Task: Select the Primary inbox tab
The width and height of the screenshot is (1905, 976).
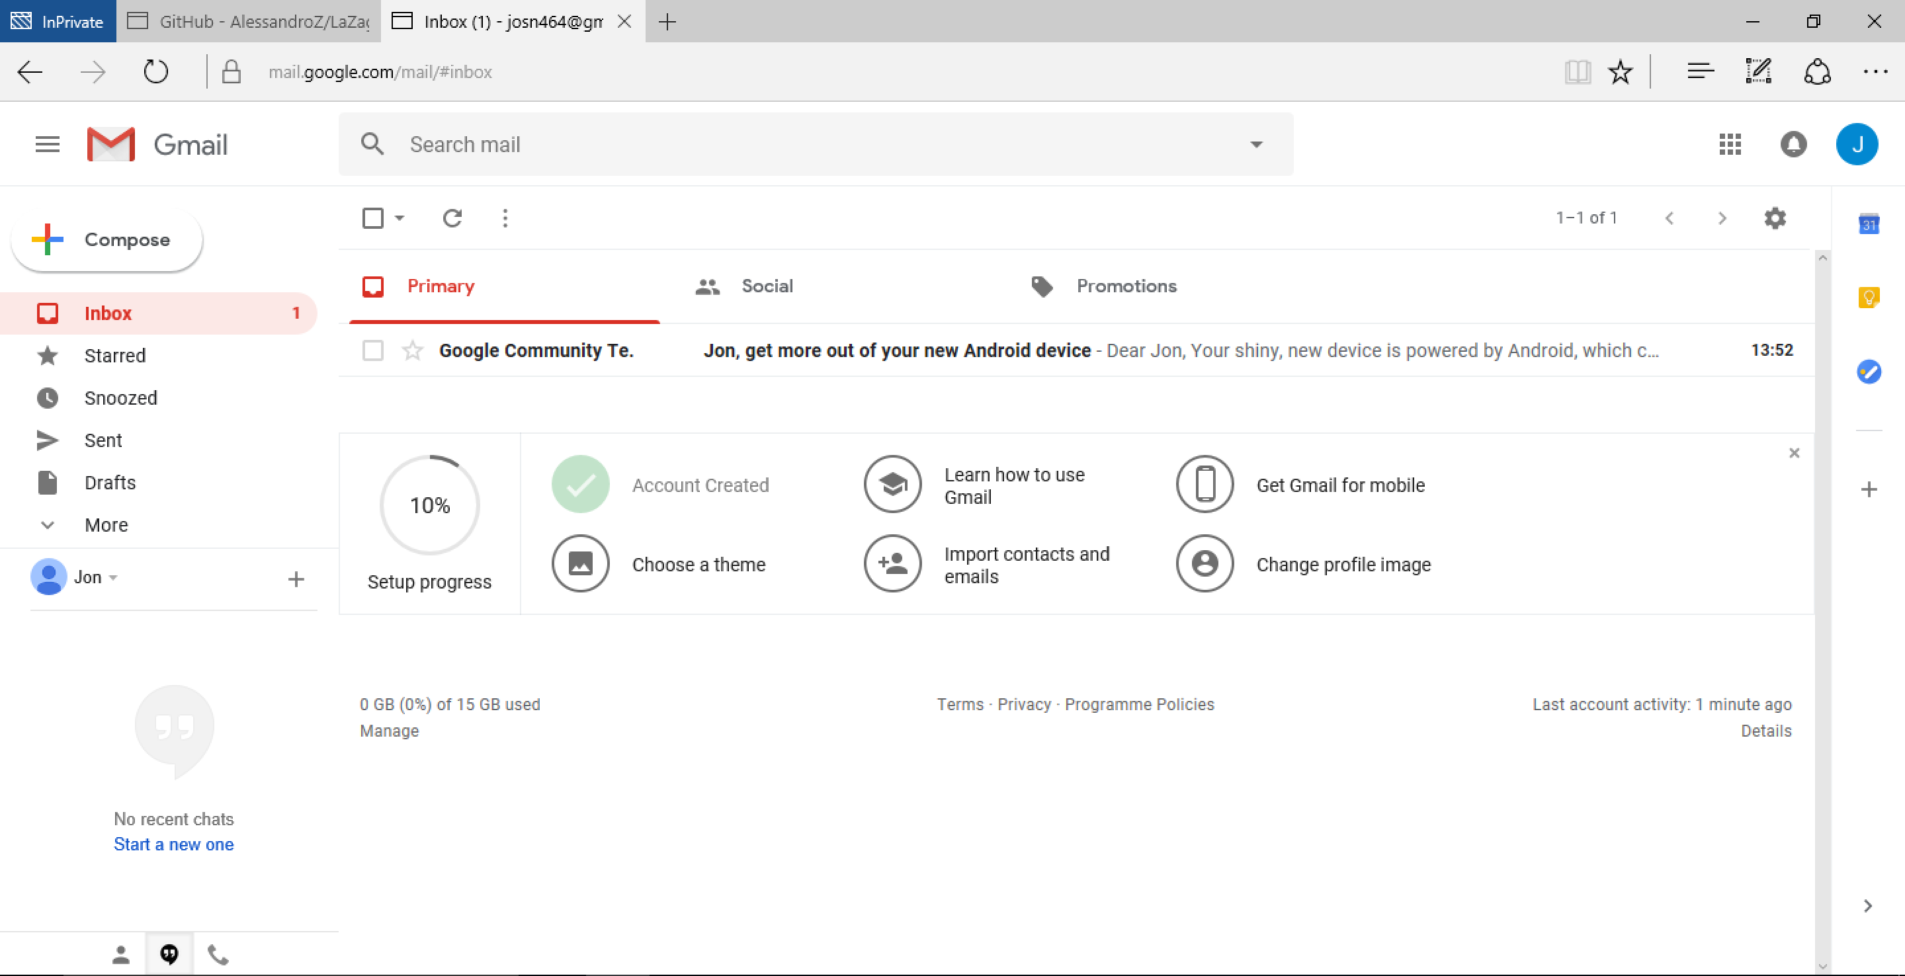Action: click(x=442, y=286)
